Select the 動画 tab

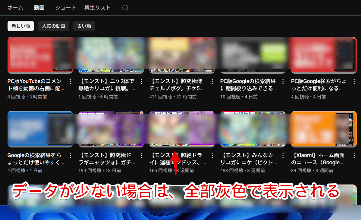click(39, 8)
